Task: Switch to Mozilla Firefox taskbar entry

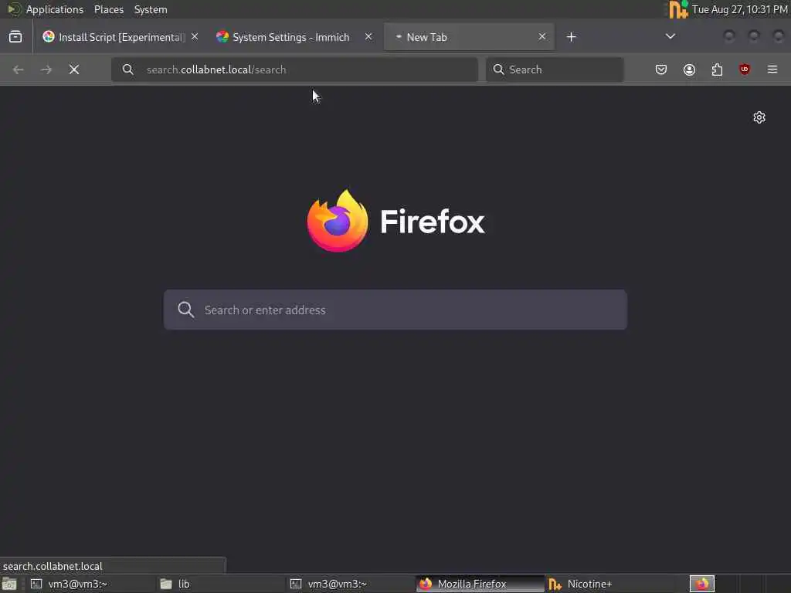Action: 480,584
